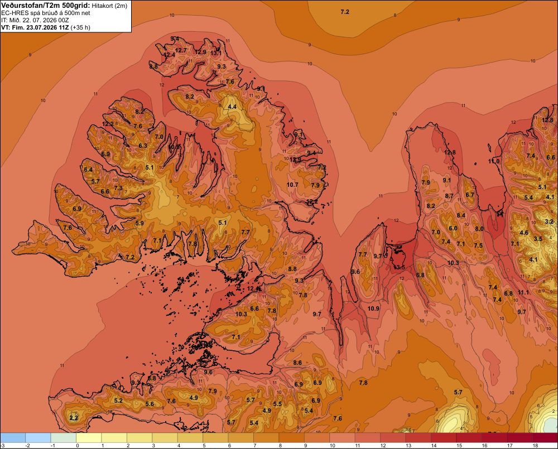The image size is (558, 449).
Task: Click the legend tick label '-3'
Action: pos(2,446)
